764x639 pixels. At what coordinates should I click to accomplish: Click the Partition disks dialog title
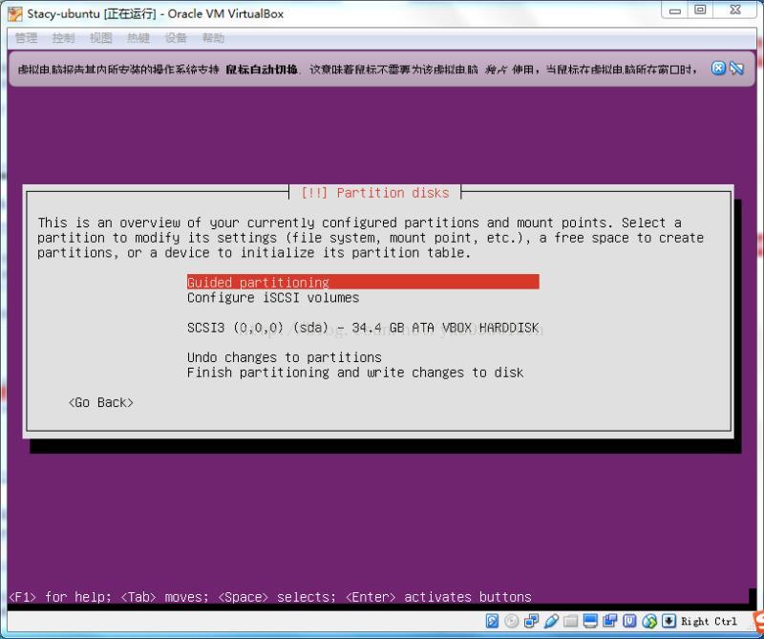(374, 193)
